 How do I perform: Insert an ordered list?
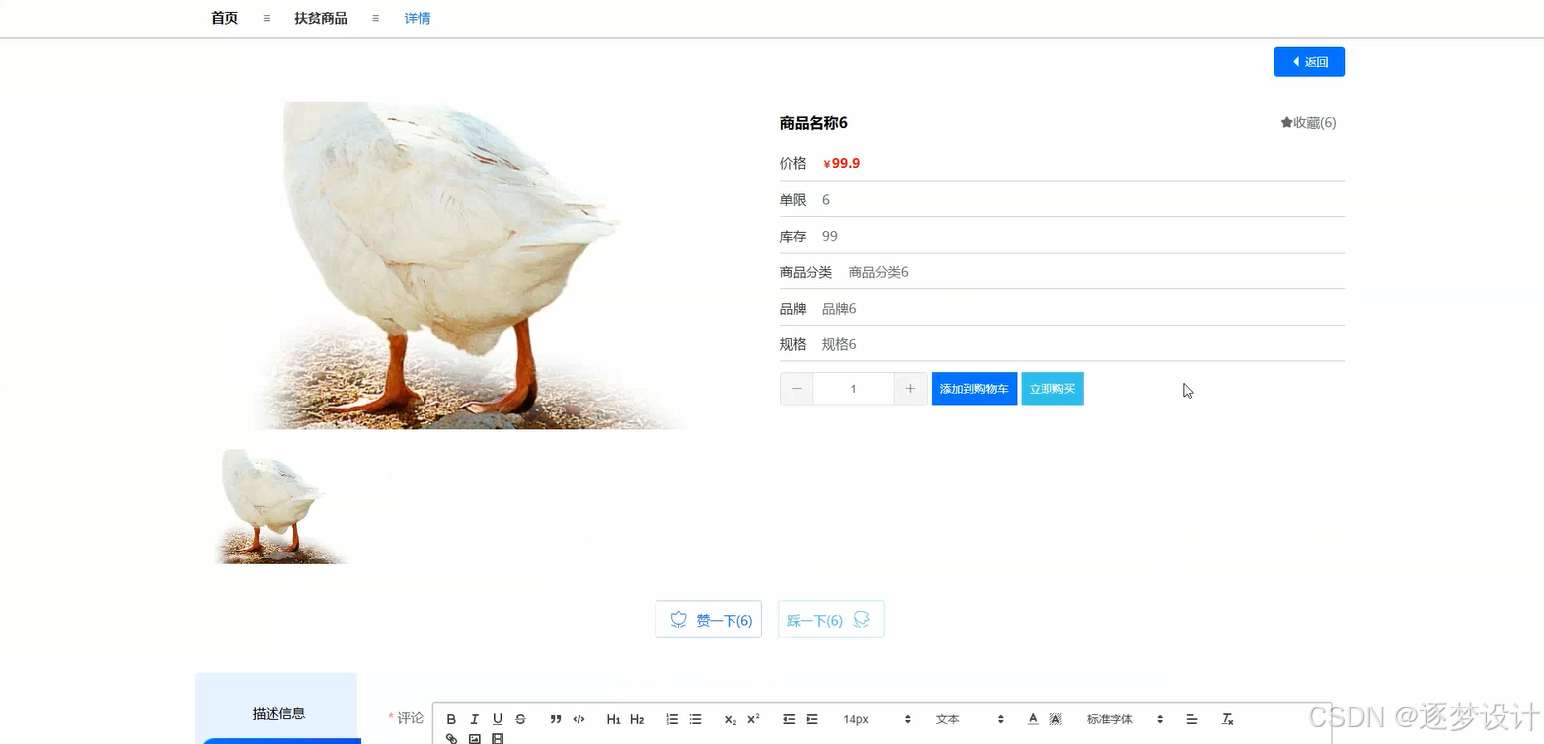pos(672,719)
